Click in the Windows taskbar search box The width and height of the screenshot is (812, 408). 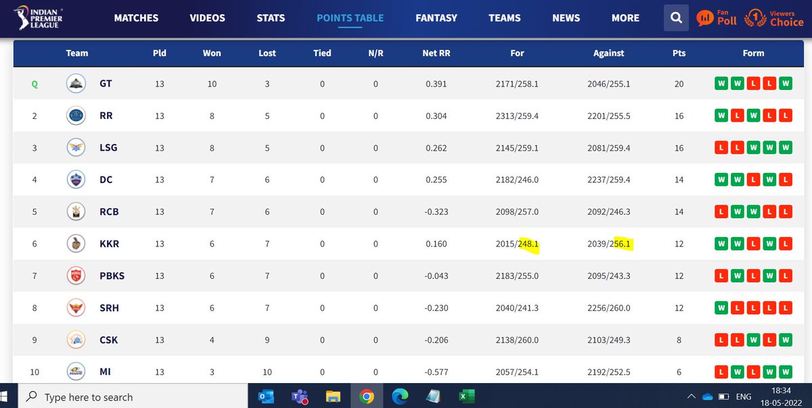click(x=132, y=397)
